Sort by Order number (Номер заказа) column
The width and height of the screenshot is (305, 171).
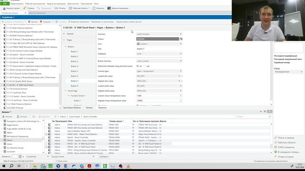(116, 121)
